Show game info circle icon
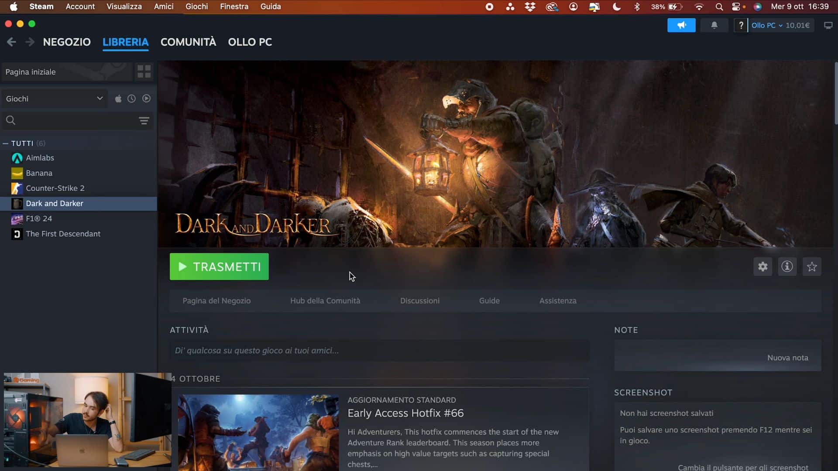838x471 pixels. pos(787,266)
